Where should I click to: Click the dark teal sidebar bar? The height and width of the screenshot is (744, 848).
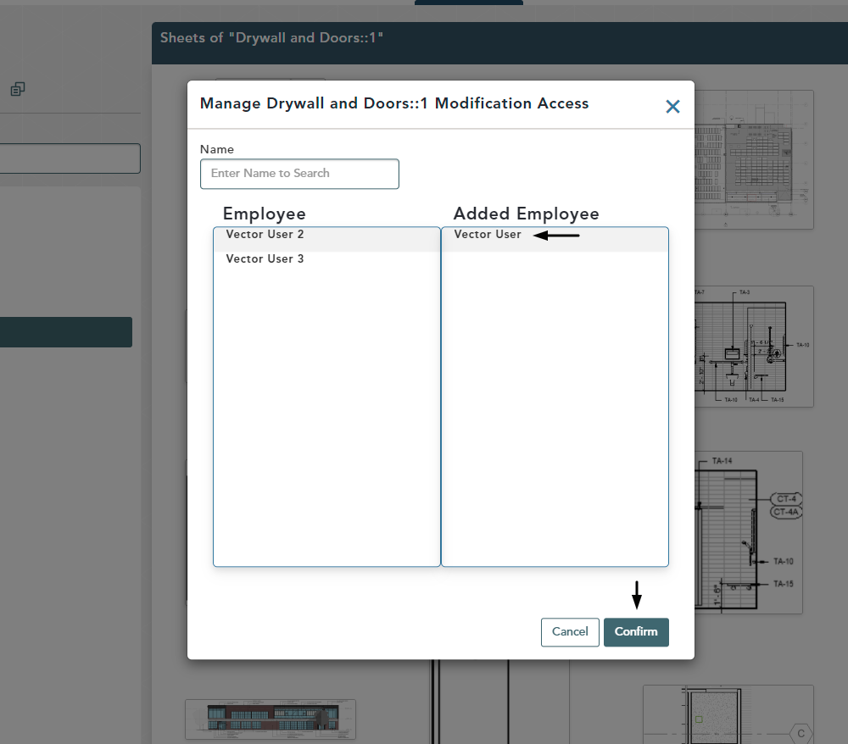point(66,332)
